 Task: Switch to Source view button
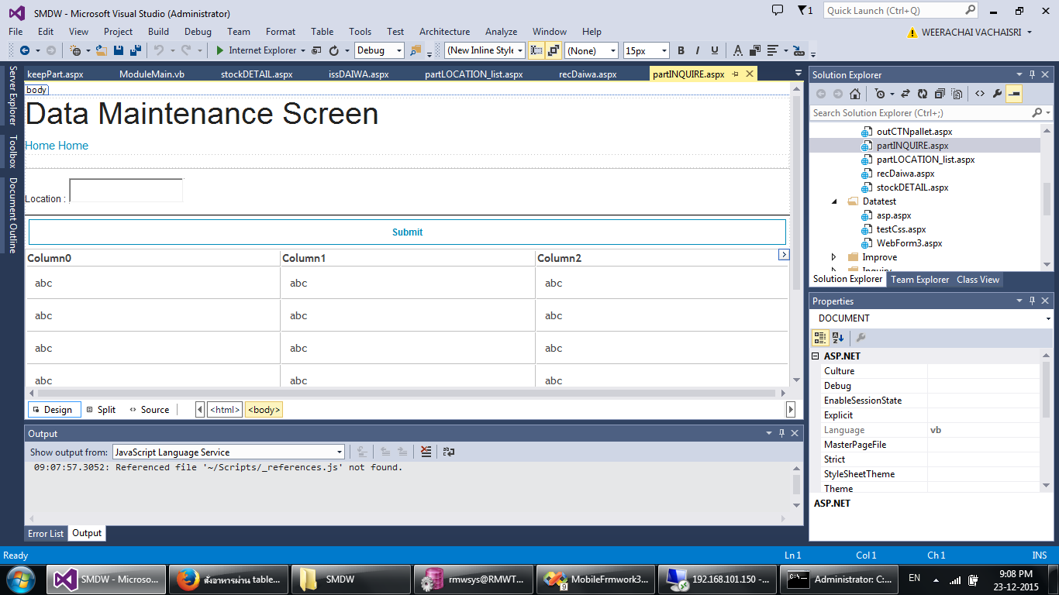[149, 410]
